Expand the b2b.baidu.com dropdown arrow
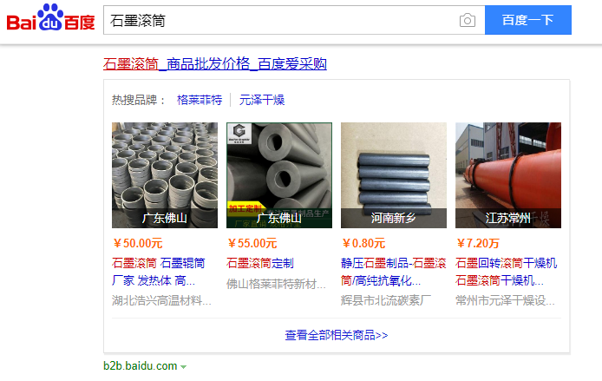The image size is (602, 381). click(x=184, y=367)
